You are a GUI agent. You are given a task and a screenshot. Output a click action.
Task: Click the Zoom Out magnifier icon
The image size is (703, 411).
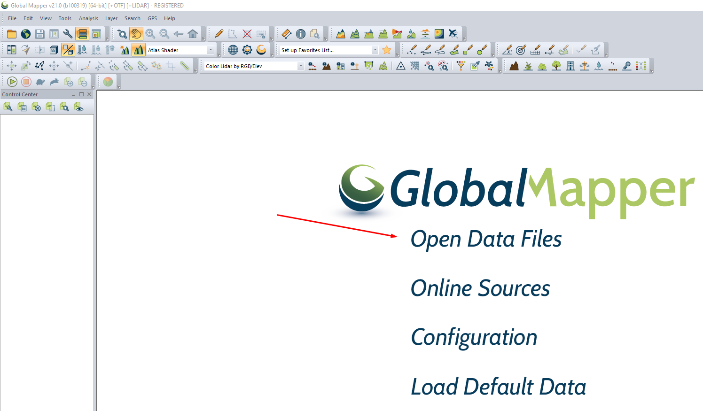click(164, 34)
